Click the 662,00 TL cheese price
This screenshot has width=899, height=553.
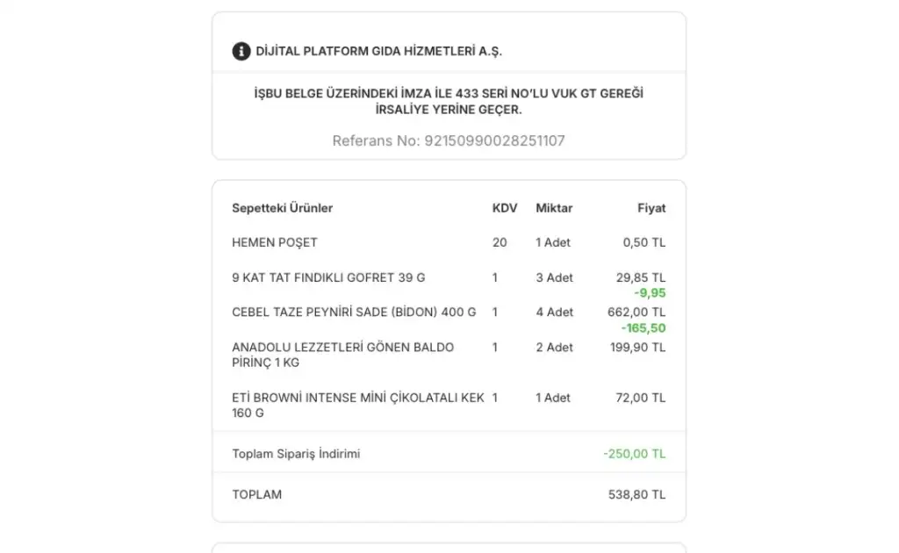click(x=636, y=312)
